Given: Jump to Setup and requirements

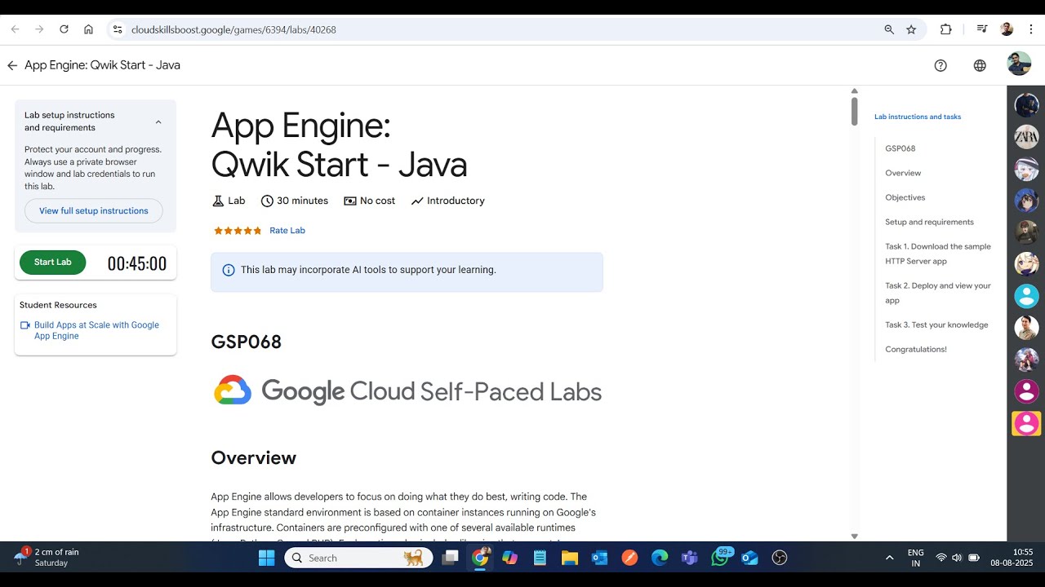Looking at the screenshot, I should click(x=929, y=222).
